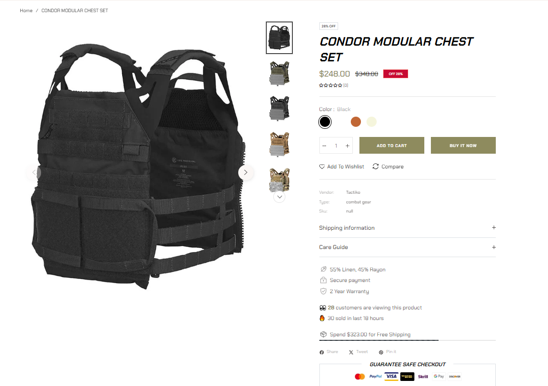Screen dimensions: 548x386
Task: Tweet the product using X icon
Action: pos(351,352)
